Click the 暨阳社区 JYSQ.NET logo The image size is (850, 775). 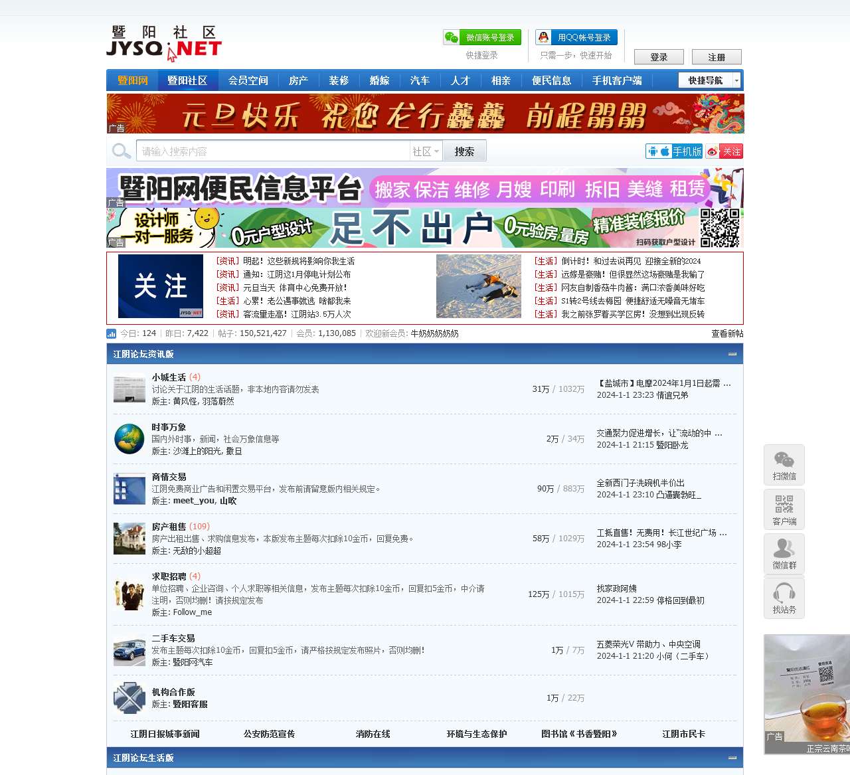click(164, 43)
